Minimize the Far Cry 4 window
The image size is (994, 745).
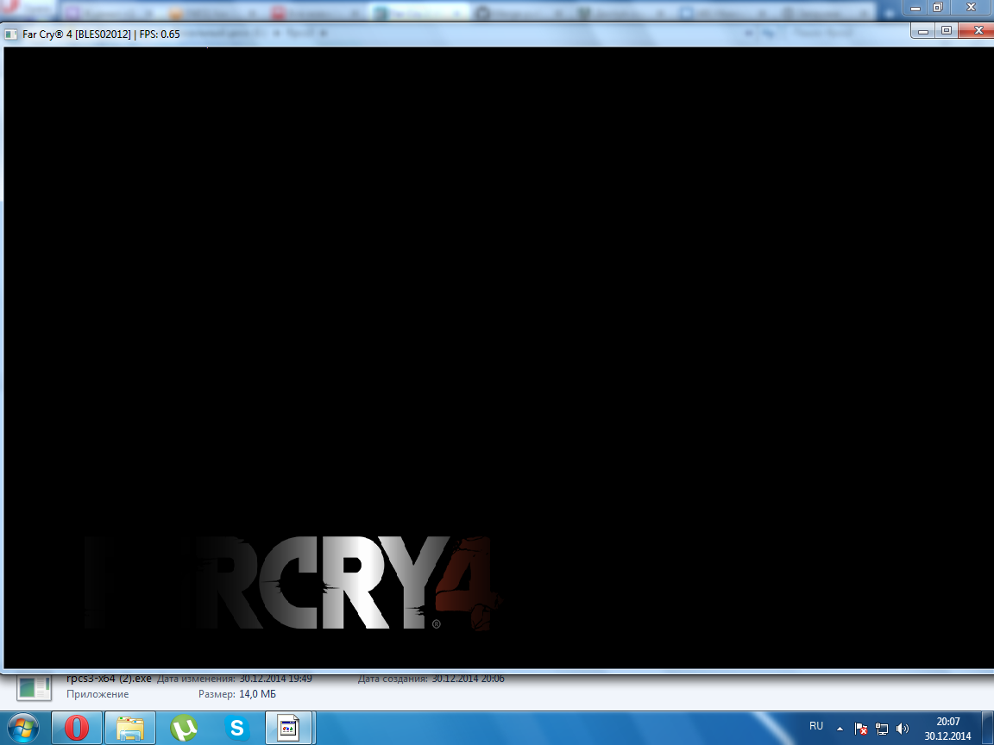tap(923, 30)
